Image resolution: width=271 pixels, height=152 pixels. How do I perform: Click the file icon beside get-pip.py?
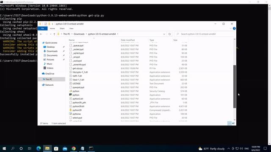coord(71,68)
